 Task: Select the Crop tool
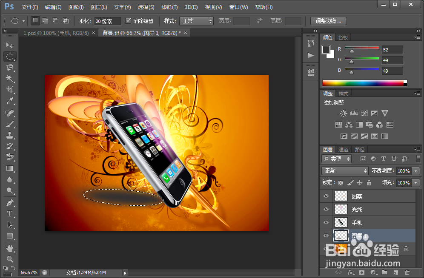10,90
